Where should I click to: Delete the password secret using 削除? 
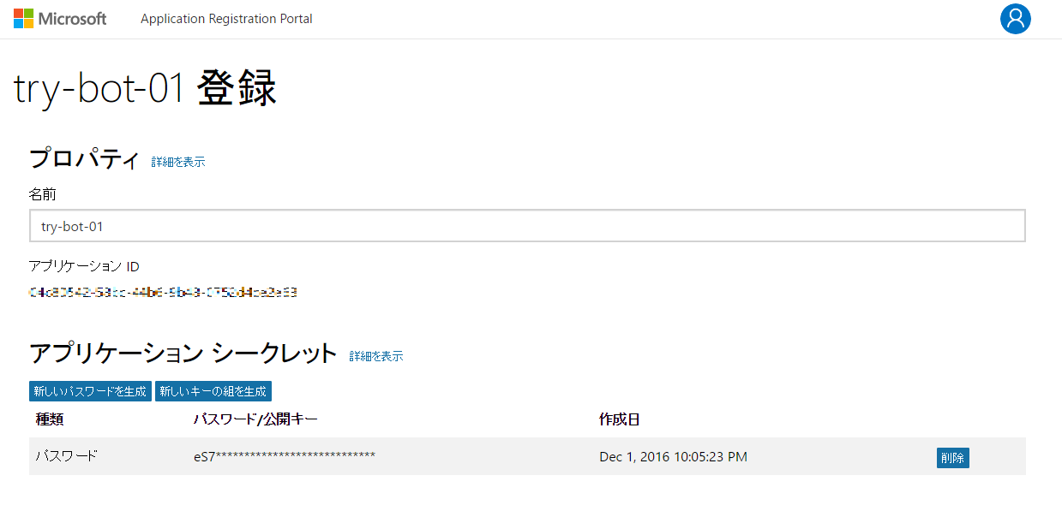pyautogui.click(x=952, y=458)
